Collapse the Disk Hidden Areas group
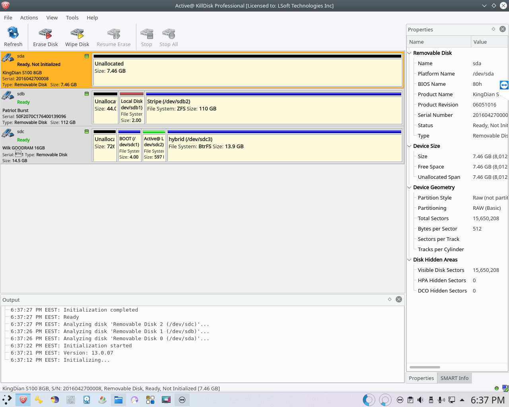Viewport: 509px width, 407px height. (410, 260)
